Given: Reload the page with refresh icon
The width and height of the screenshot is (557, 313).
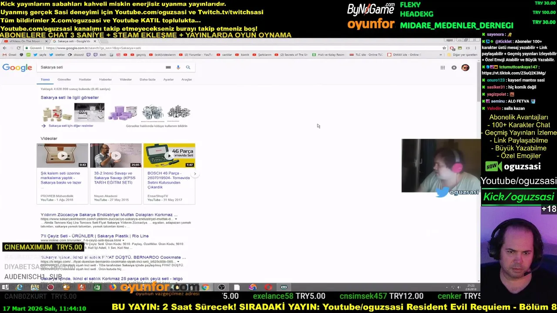Looking at the screenshot, I should 19,48.
